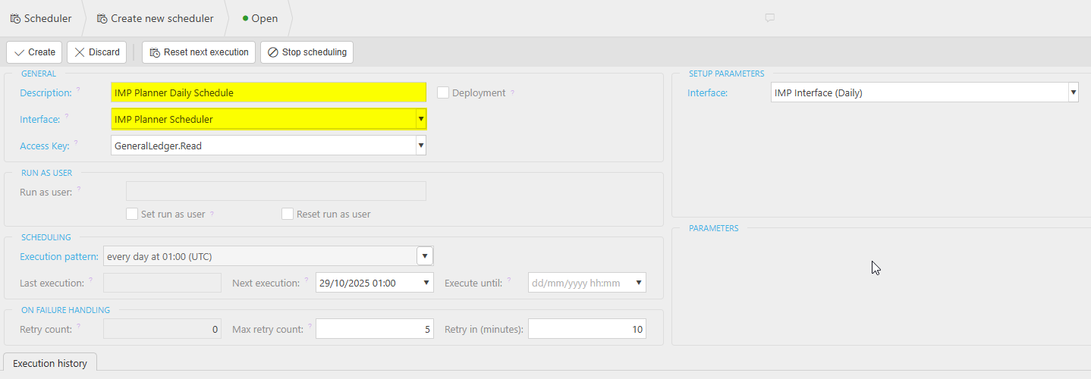The width and height of the screenshot is (1091, 379).
Task: Expand the IMP Planner Scheduler interface dropdown
Action: tap(420, 119)
